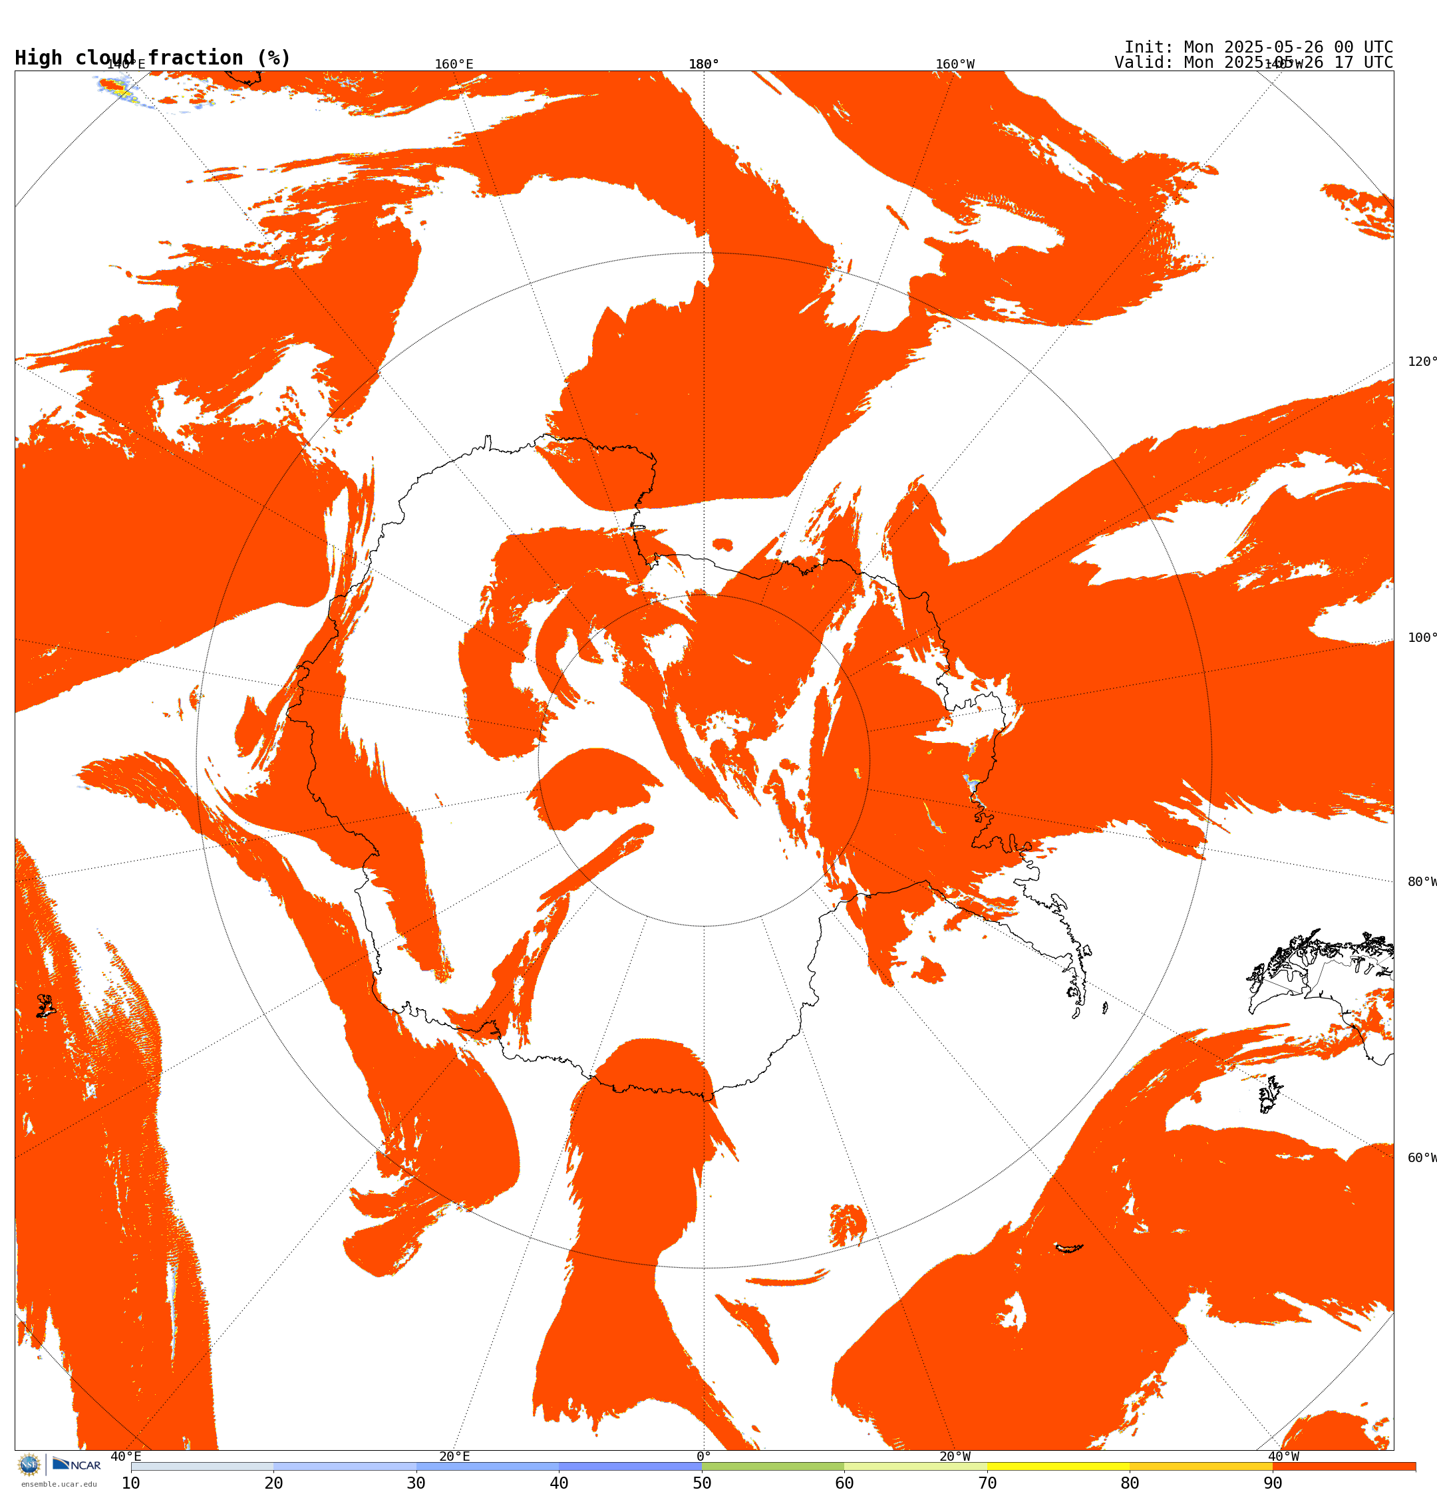
Task: Pick the 80–90% orange colorbar segment
Action: pyautogui.click(x=1201, y=1466)
